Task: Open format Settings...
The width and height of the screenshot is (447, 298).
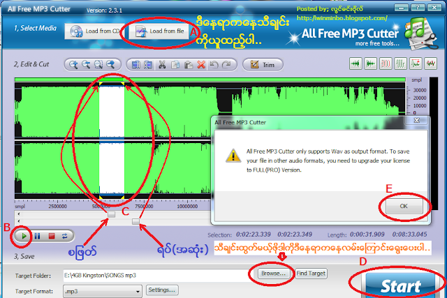Action: (162, 290)
